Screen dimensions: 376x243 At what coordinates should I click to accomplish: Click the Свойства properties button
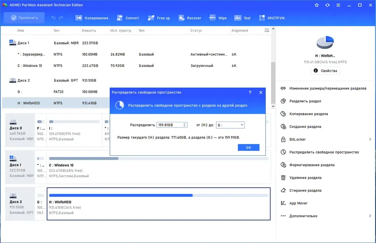point(325,70)
